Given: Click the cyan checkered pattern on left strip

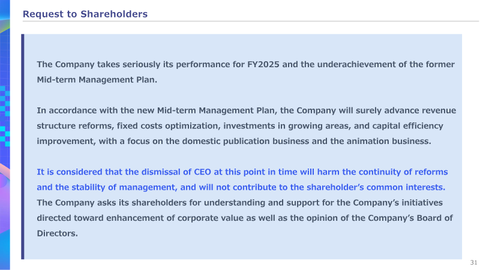Looking at the screenshot, I should pyautogui.click(x=5, y=116).
